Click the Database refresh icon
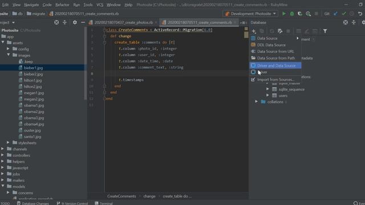 click(271, 31)
